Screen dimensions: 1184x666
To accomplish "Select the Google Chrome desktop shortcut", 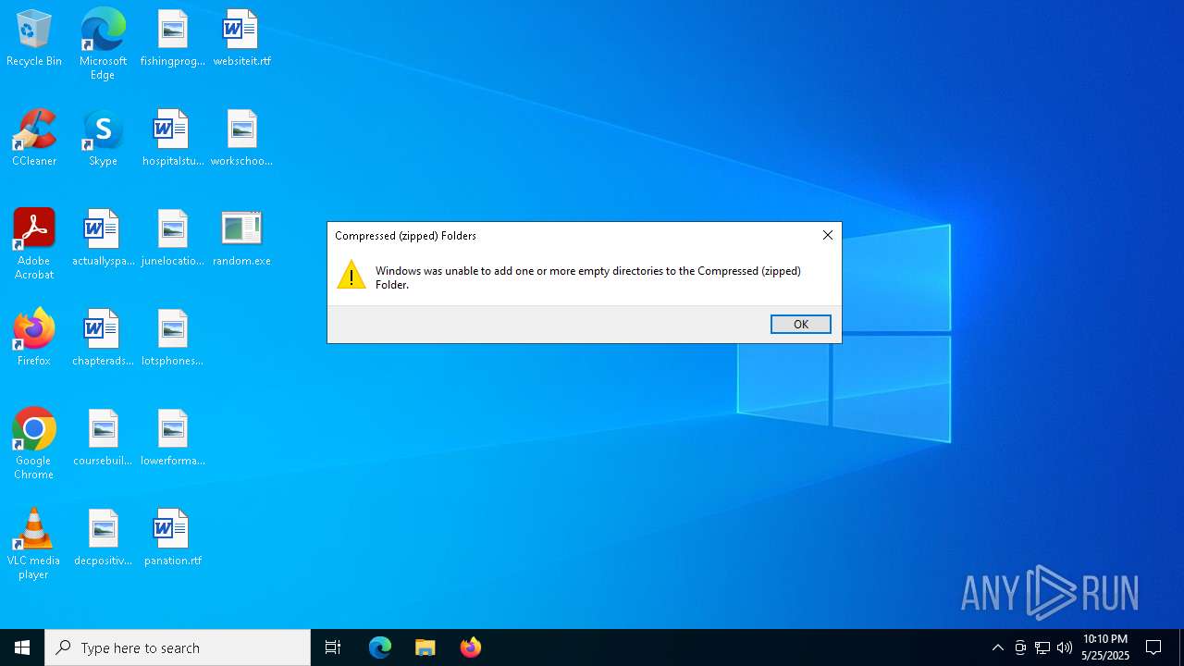I will (x=34, y=444).
